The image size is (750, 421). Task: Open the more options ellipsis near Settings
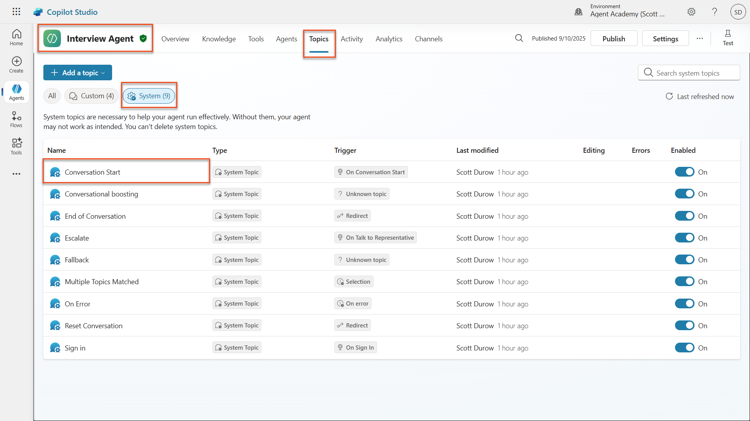tap(700, 39)
